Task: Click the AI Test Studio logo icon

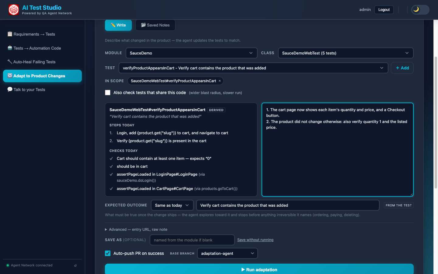Action: pos(14,10)
